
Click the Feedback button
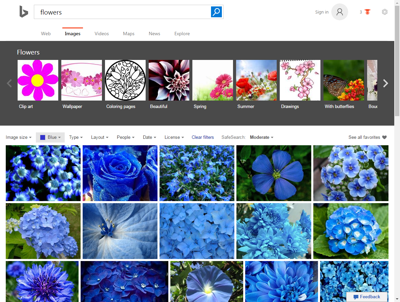tap(367, 297)
